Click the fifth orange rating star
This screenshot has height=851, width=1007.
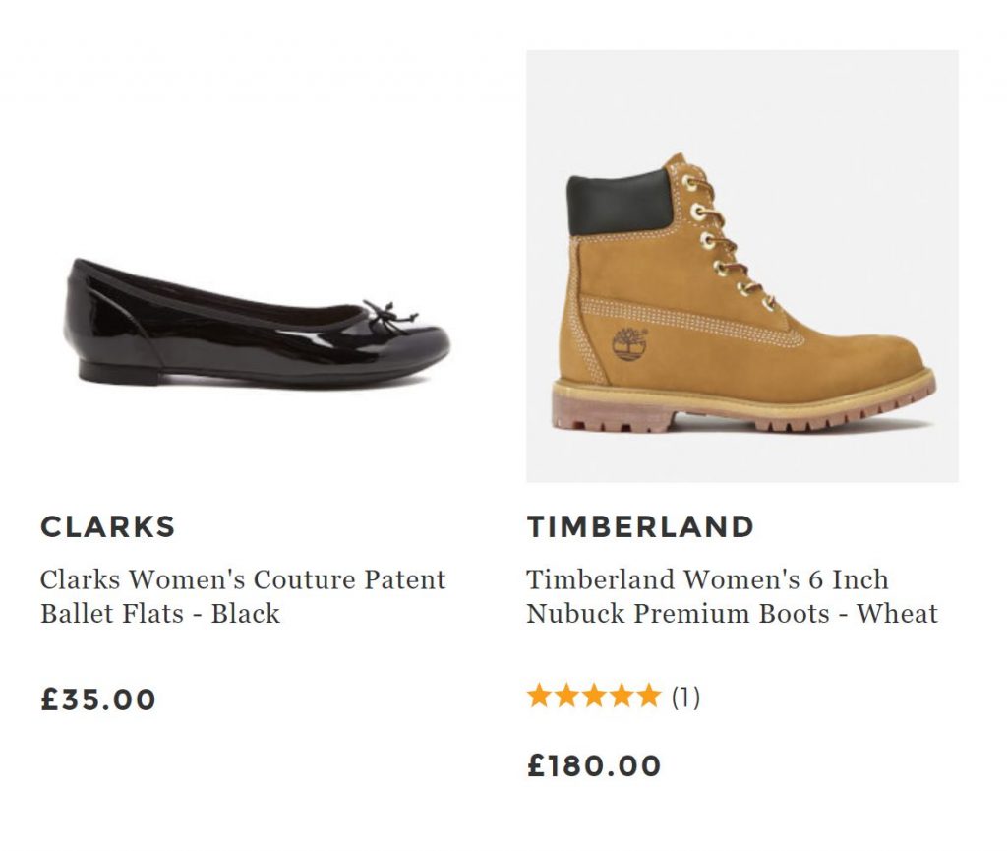(648, 698)
